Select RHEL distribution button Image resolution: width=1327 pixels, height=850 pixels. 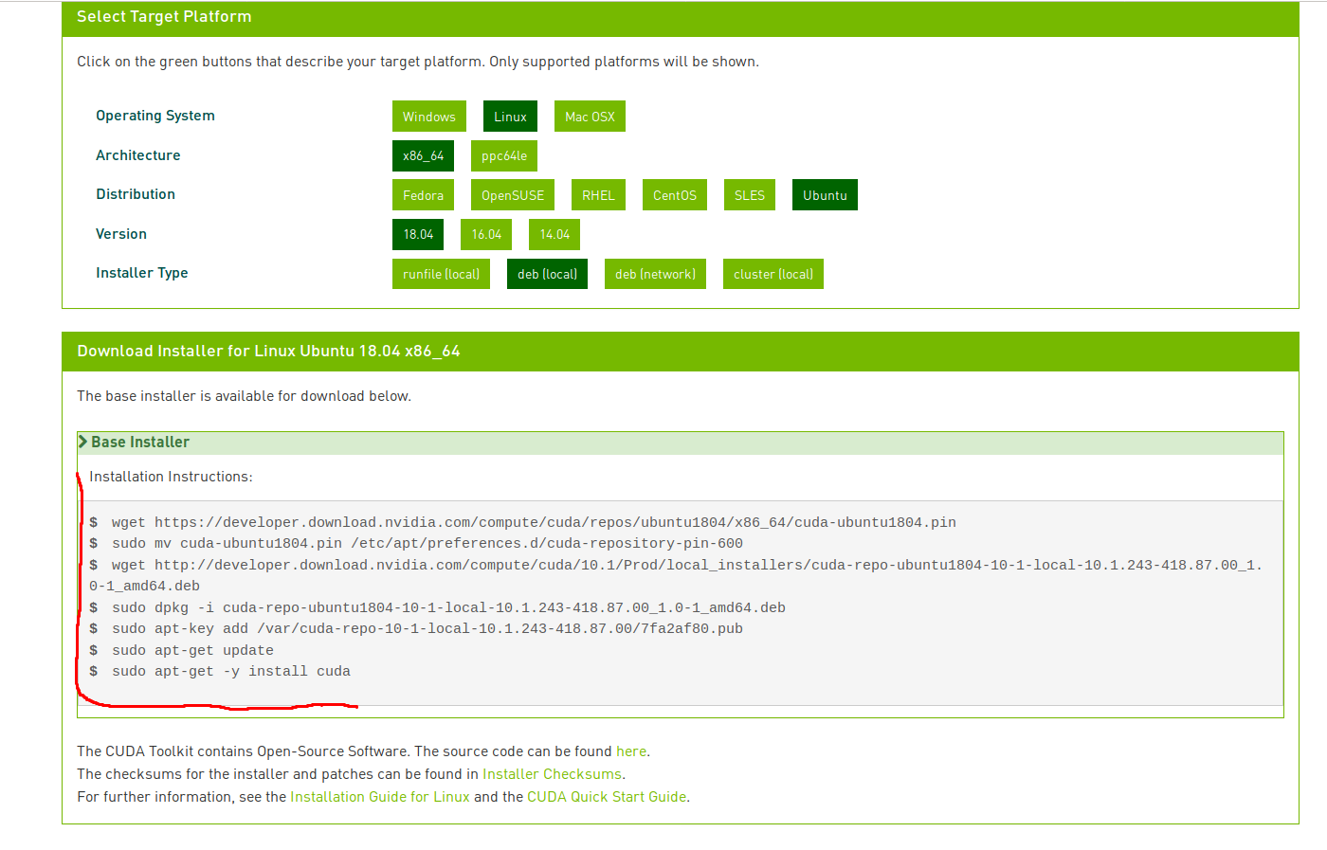598,195
